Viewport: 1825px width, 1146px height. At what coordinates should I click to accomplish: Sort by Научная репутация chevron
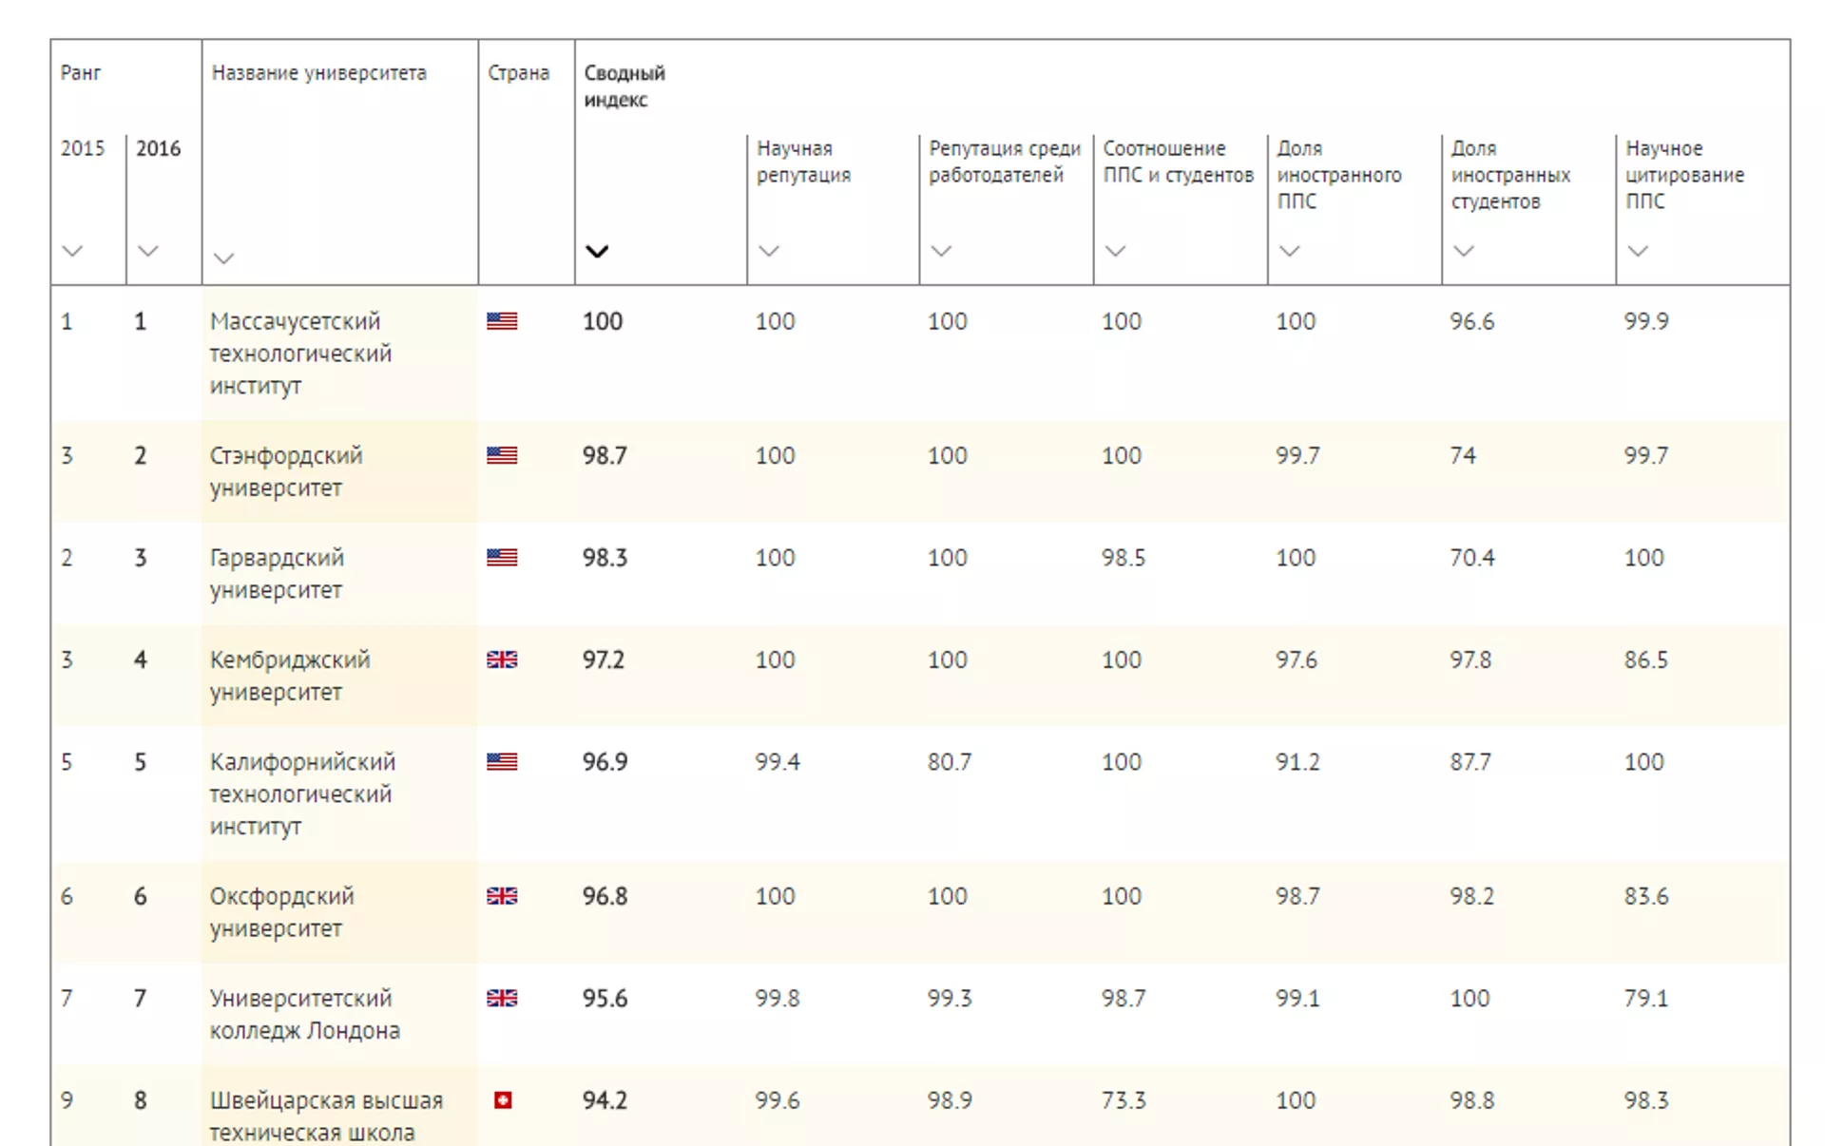(x=769, y=251)
